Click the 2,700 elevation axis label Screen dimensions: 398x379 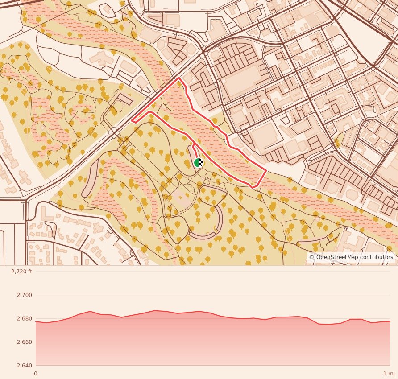coord(25,295)
